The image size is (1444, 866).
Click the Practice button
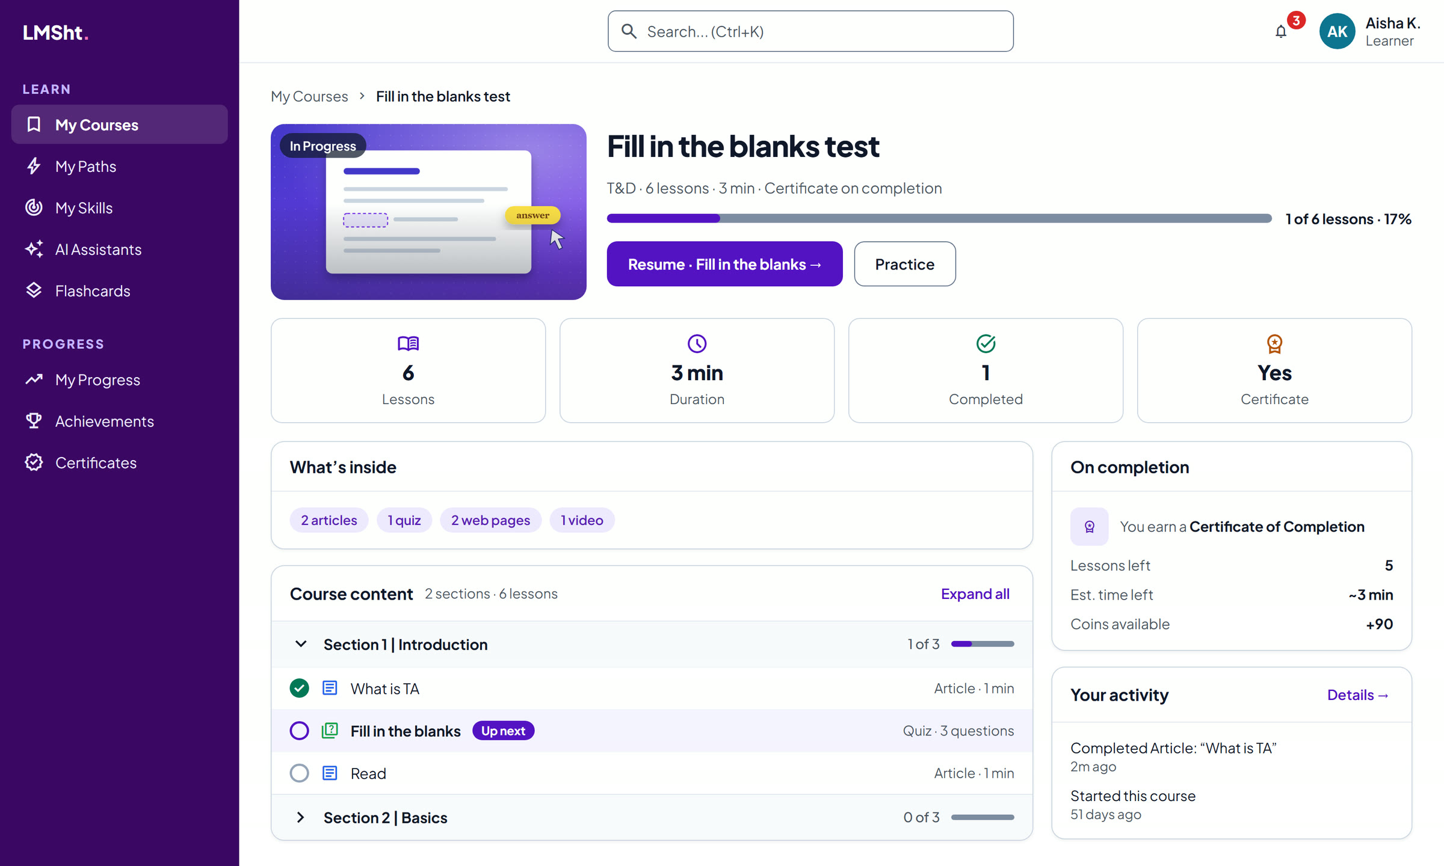[x=904, y=264]
